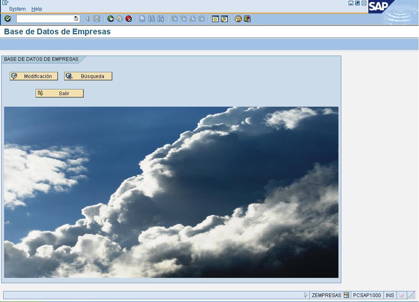Open the Help menu
Screen dimensions: 419x302
click(x=37, y=9)
